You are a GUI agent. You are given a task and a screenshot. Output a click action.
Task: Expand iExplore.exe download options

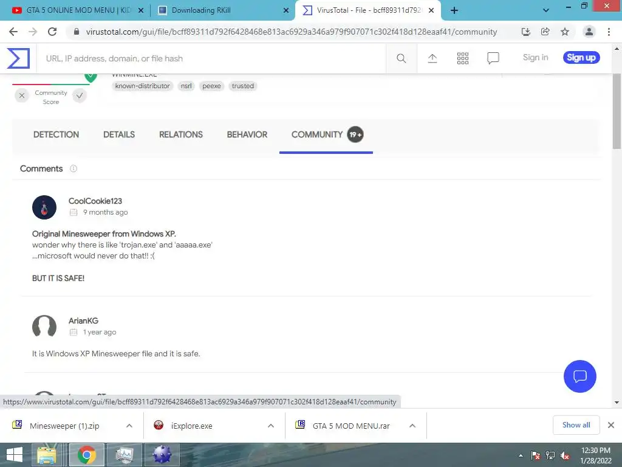click(271, 426)
